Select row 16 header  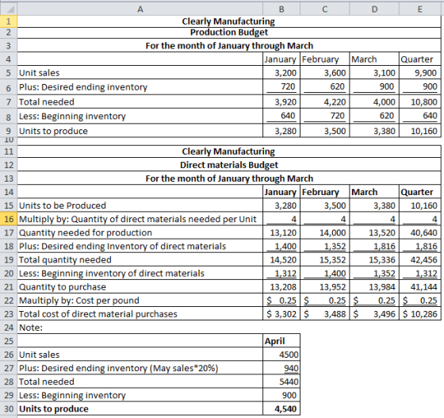click(9, 219)
